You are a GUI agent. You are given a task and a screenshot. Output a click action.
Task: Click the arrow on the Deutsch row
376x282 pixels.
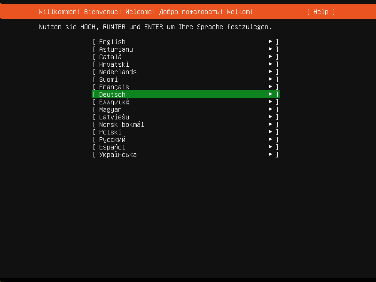click(270, 94)
